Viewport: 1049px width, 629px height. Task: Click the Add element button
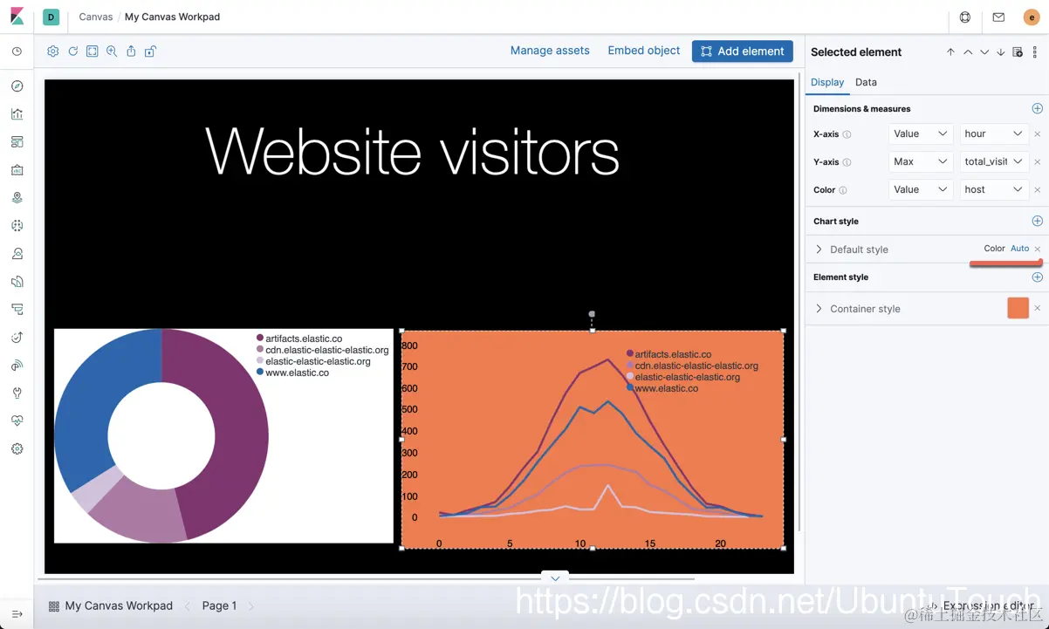tap(743, 51)
